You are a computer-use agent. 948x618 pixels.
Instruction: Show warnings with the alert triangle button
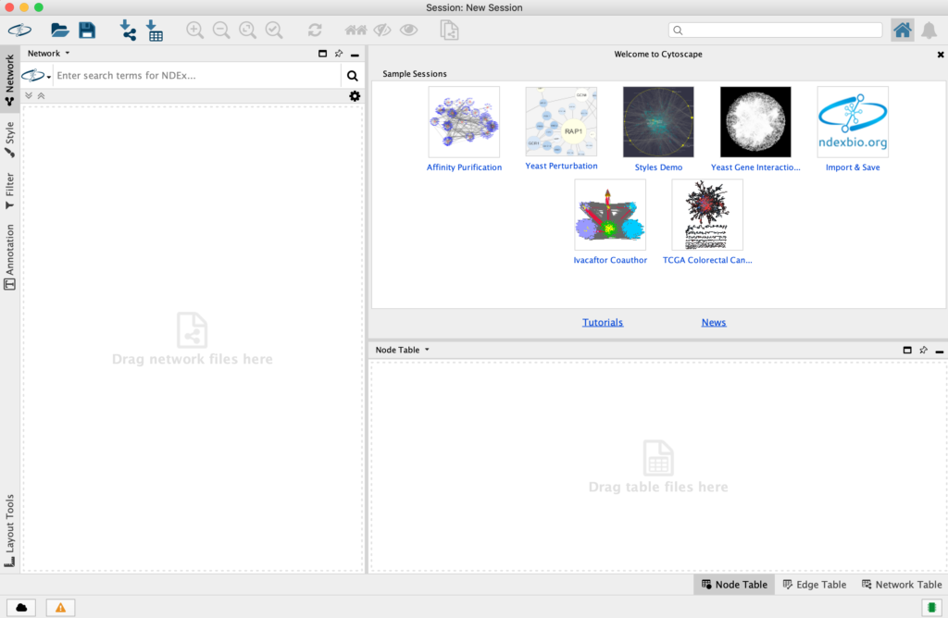pos(60,607)
